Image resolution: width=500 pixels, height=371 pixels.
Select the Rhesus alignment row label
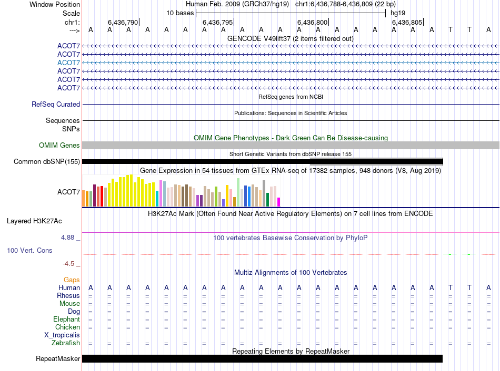68,296
